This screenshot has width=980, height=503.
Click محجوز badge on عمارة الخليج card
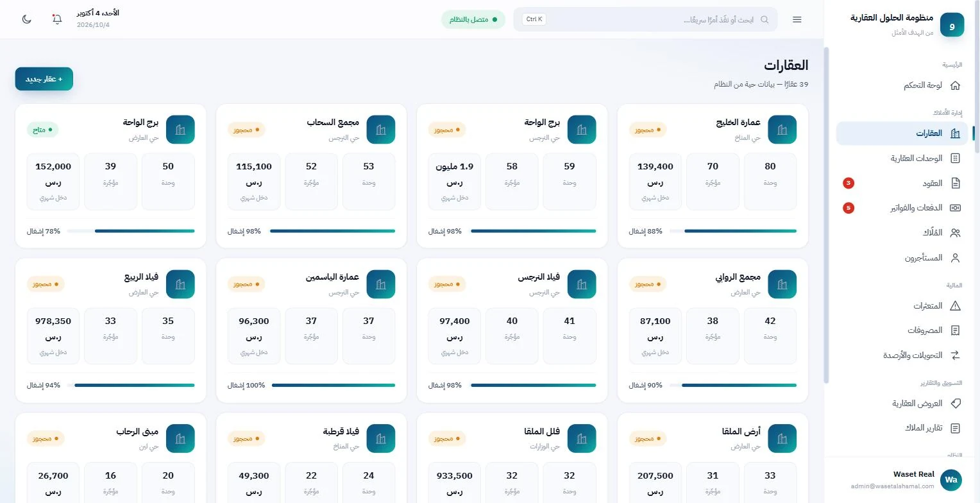tap(647, 130)
